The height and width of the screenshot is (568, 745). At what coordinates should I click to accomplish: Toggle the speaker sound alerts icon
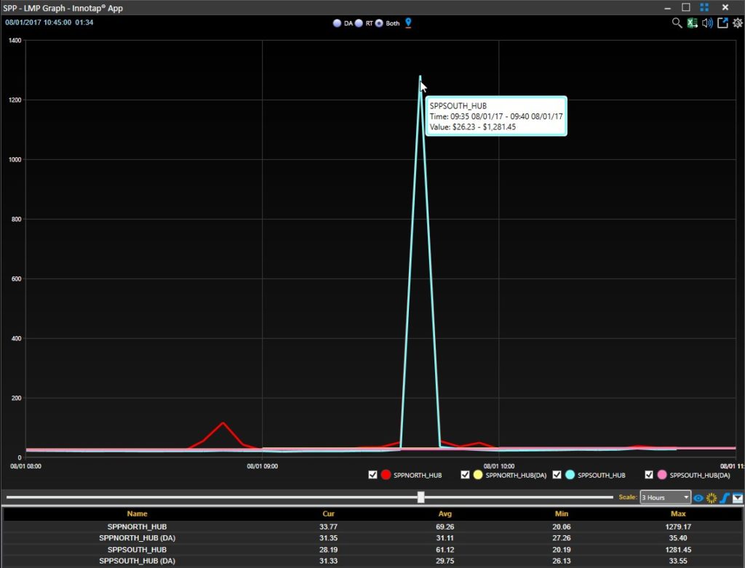click(707, 23)
